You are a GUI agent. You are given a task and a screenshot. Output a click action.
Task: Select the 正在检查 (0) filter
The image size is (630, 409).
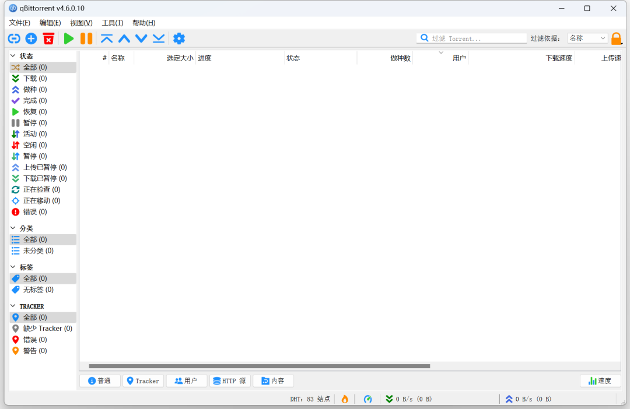coord(43,189)
